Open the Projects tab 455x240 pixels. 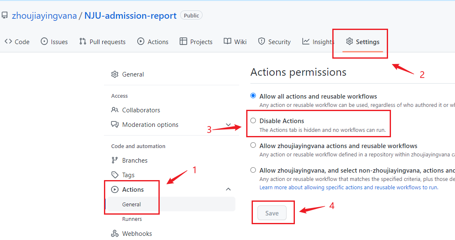[x=196, y=42]
